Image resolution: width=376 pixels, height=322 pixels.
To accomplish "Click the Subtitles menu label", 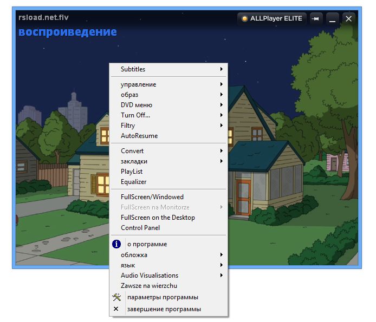I will (133, 69).
